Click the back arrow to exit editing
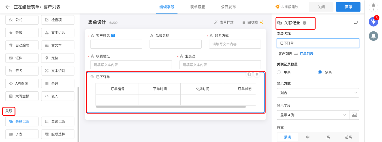The height and width of the screenshot is (142, 382). pyautogui.click(x=7, y=7)
